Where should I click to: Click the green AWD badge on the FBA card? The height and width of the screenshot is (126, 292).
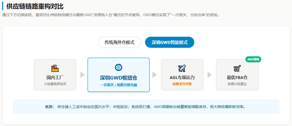click(x=253, y=59)
